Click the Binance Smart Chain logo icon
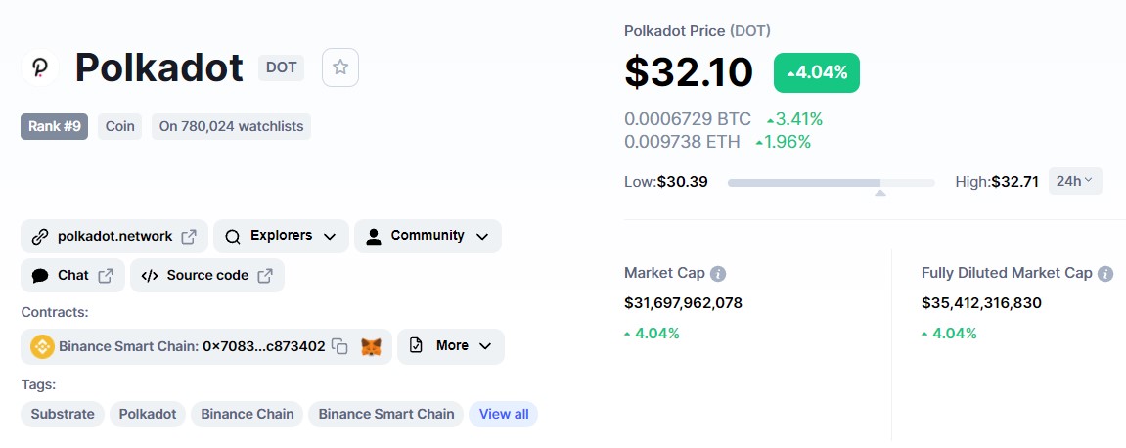1126x448 pixels. (42, 346)
